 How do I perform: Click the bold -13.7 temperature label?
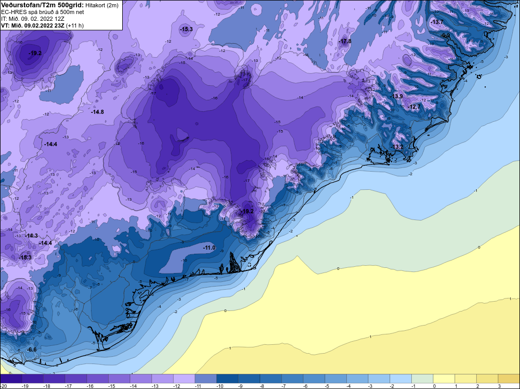click(437, 22)
